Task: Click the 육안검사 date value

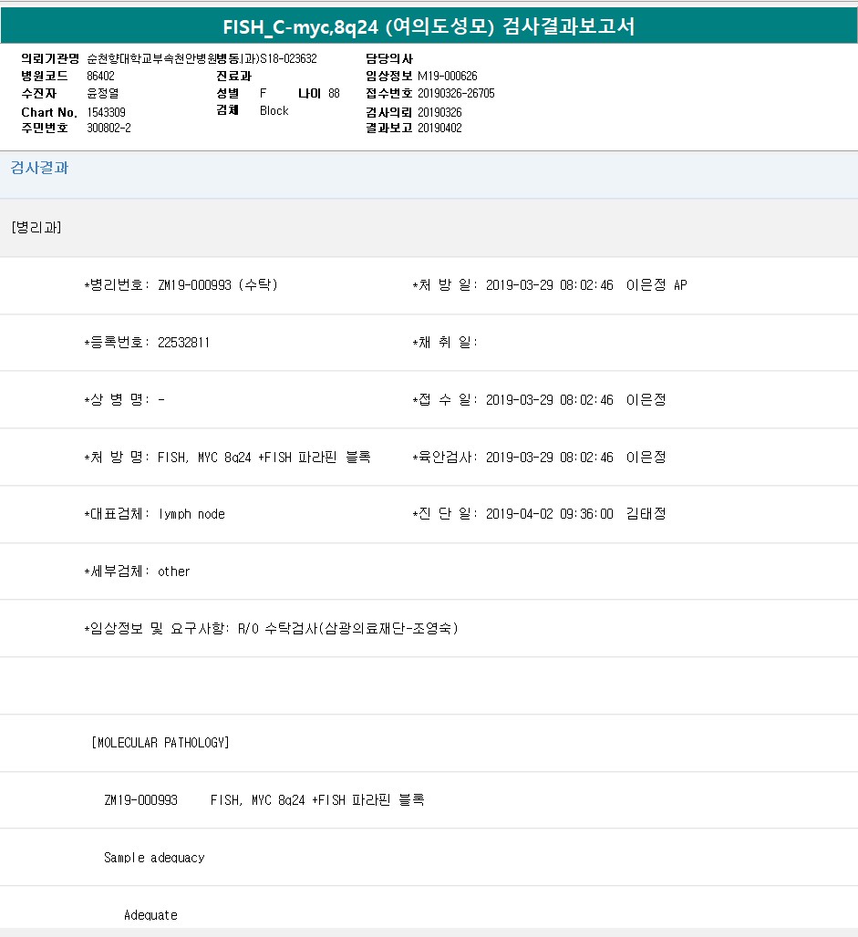Action: click(x=550, y=458)
